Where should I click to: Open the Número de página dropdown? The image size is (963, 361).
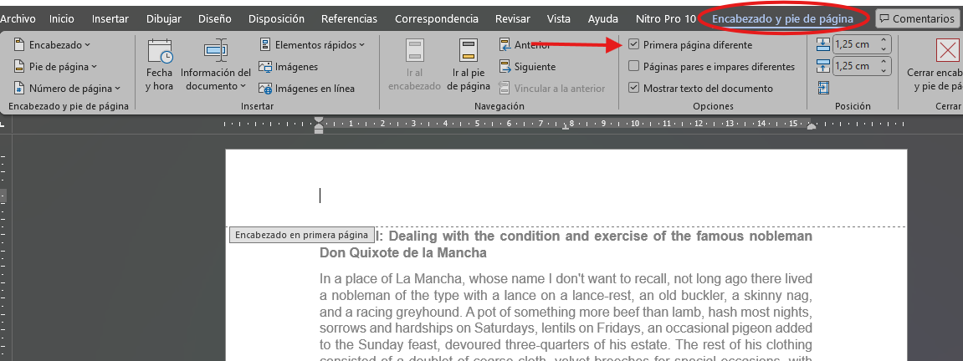[x=67, y=89]
